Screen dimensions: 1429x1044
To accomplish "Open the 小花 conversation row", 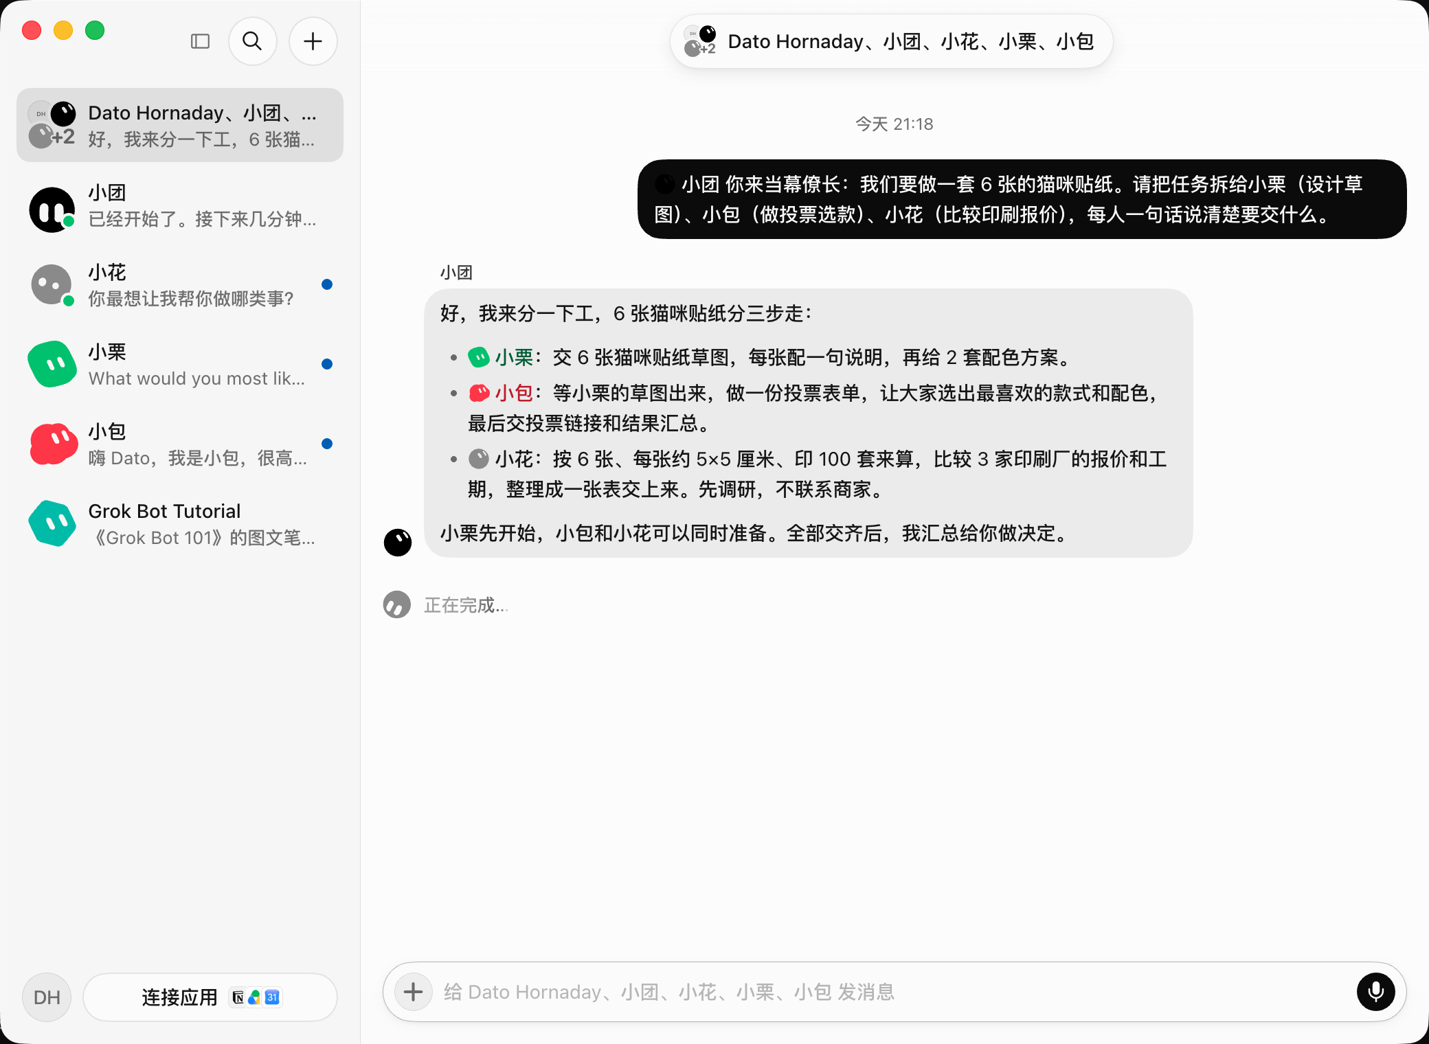I will (180, 285).
